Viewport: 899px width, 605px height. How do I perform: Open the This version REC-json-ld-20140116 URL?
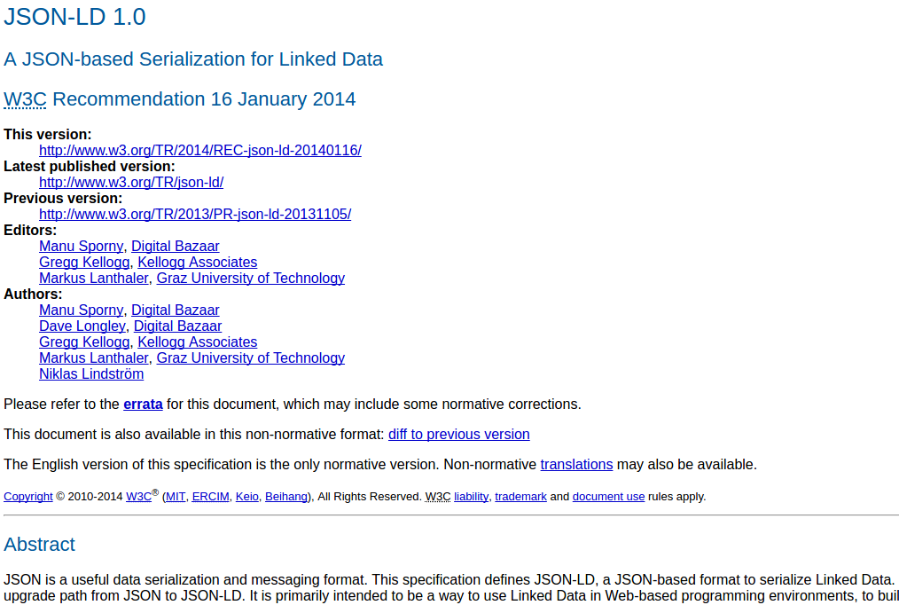click(x=200, y=150)
